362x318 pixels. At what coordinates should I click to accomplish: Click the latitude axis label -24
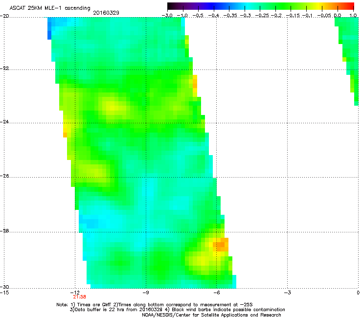point(4,121)
